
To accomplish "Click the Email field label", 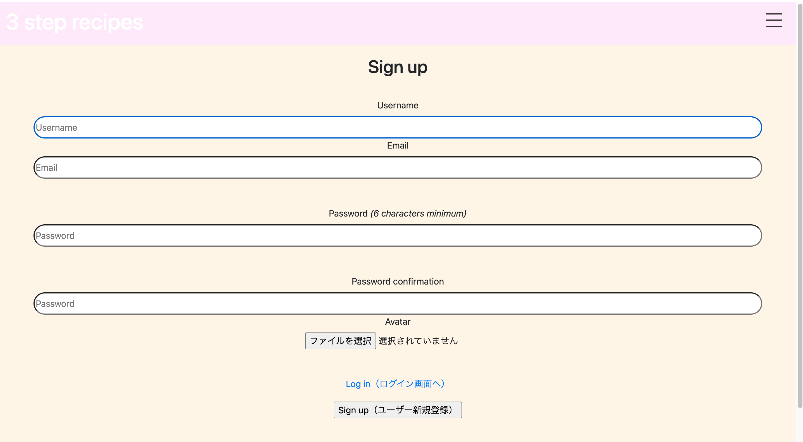I will tap(397, 145).
